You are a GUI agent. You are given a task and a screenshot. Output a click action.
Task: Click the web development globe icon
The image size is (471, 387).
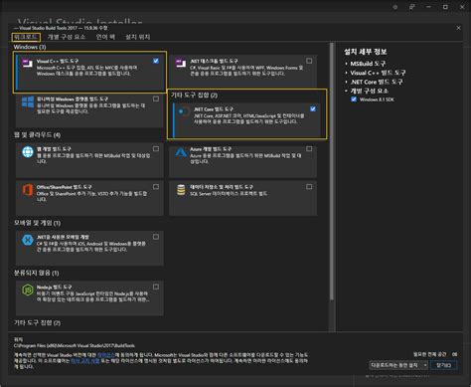pyautogui.click(x=28, y=152)
